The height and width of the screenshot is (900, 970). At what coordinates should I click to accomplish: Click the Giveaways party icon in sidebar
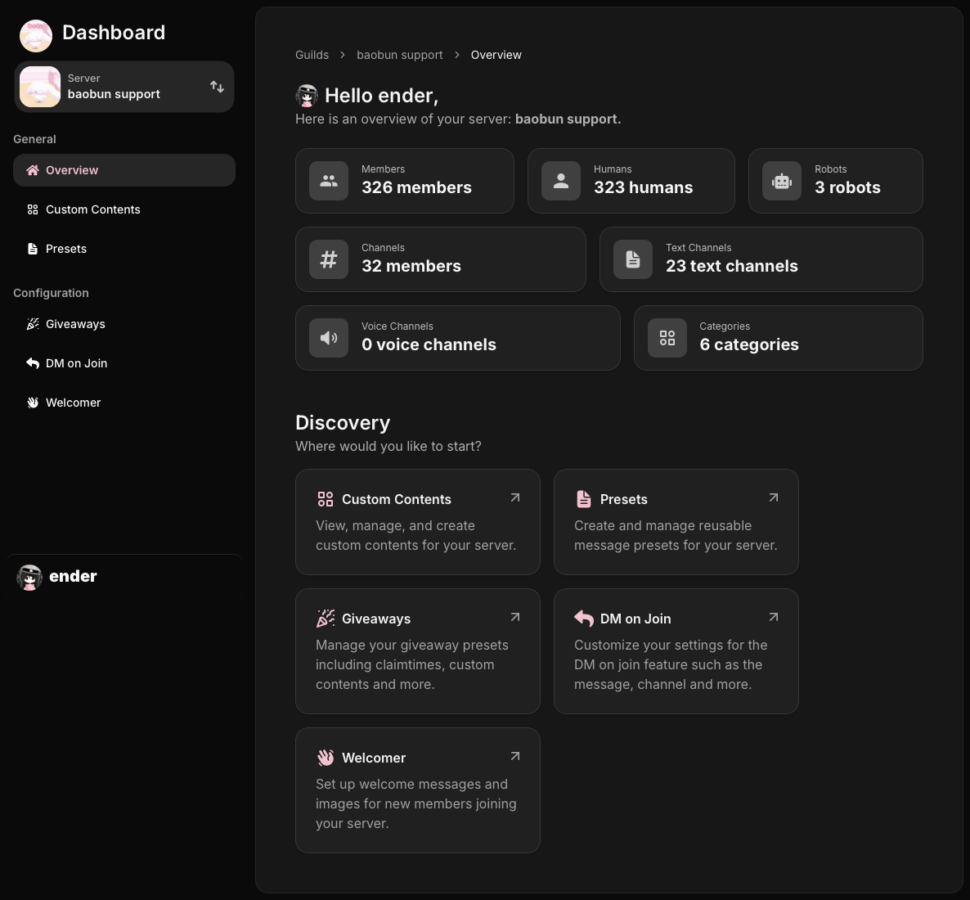33,324
